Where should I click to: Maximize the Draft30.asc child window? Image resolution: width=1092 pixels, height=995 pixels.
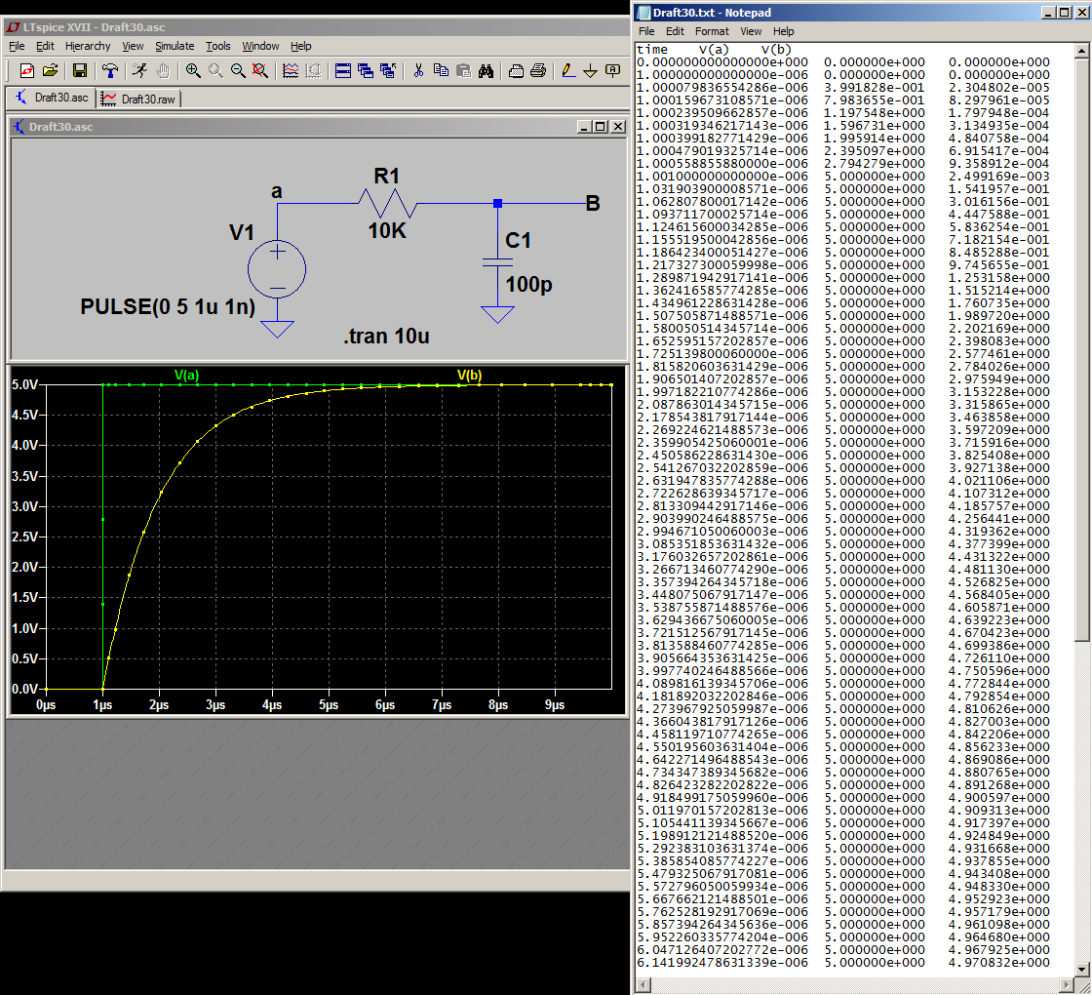(x=601, y=127)
